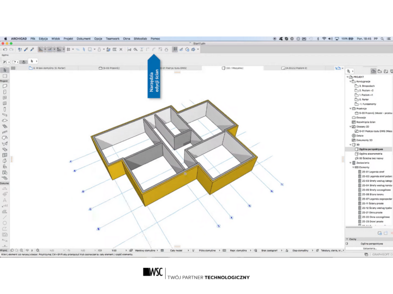
Task: Toggle the highlighted suspend groups button
Action: point(175,50)
